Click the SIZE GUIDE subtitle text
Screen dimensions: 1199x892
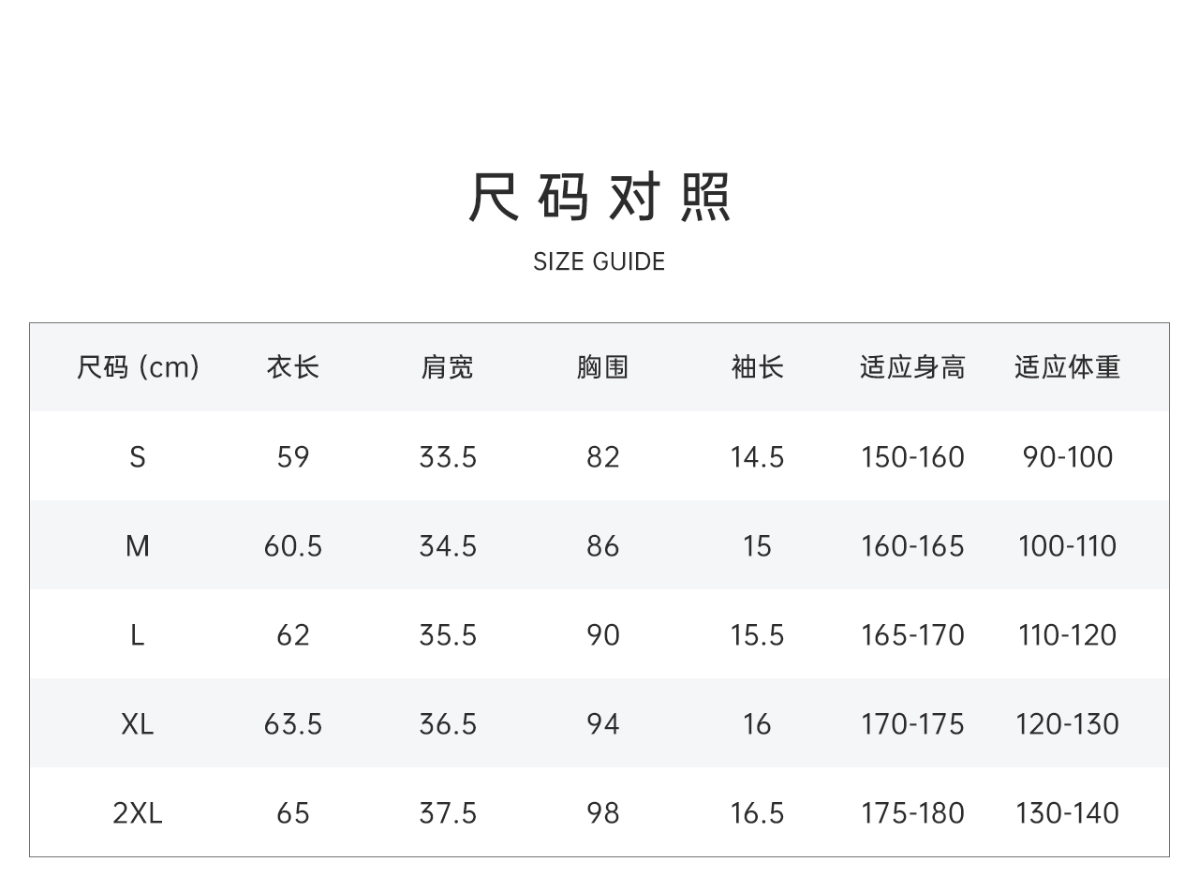(599, 261)
